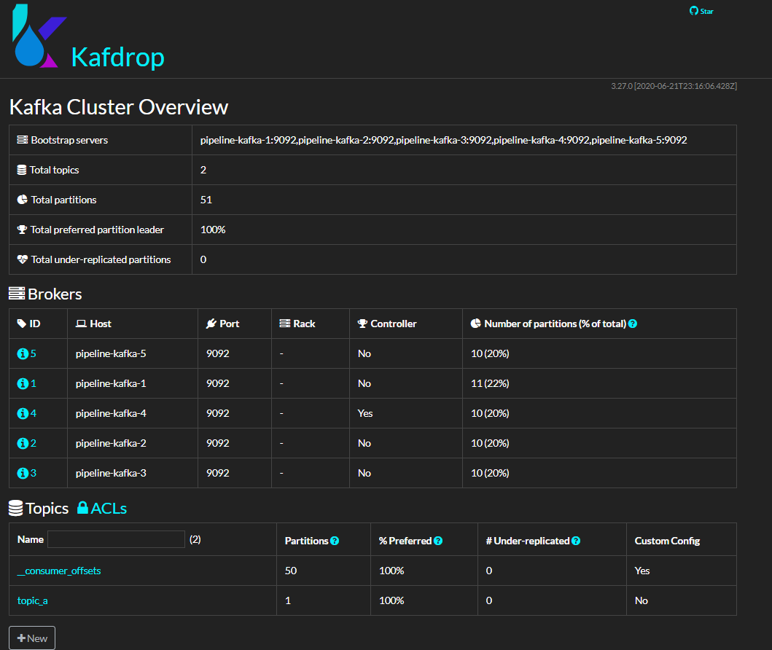772x650 pixels.
Task: Click the Custom Config column header
Action: [x=667, y=541]
